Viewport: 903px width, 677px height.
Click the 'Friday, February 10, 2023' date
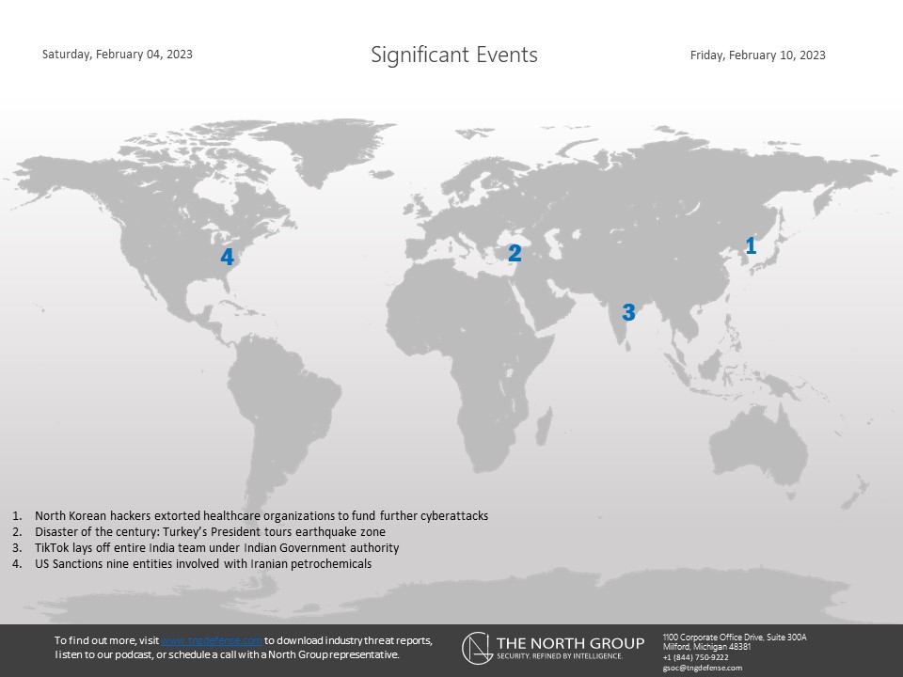757,55
